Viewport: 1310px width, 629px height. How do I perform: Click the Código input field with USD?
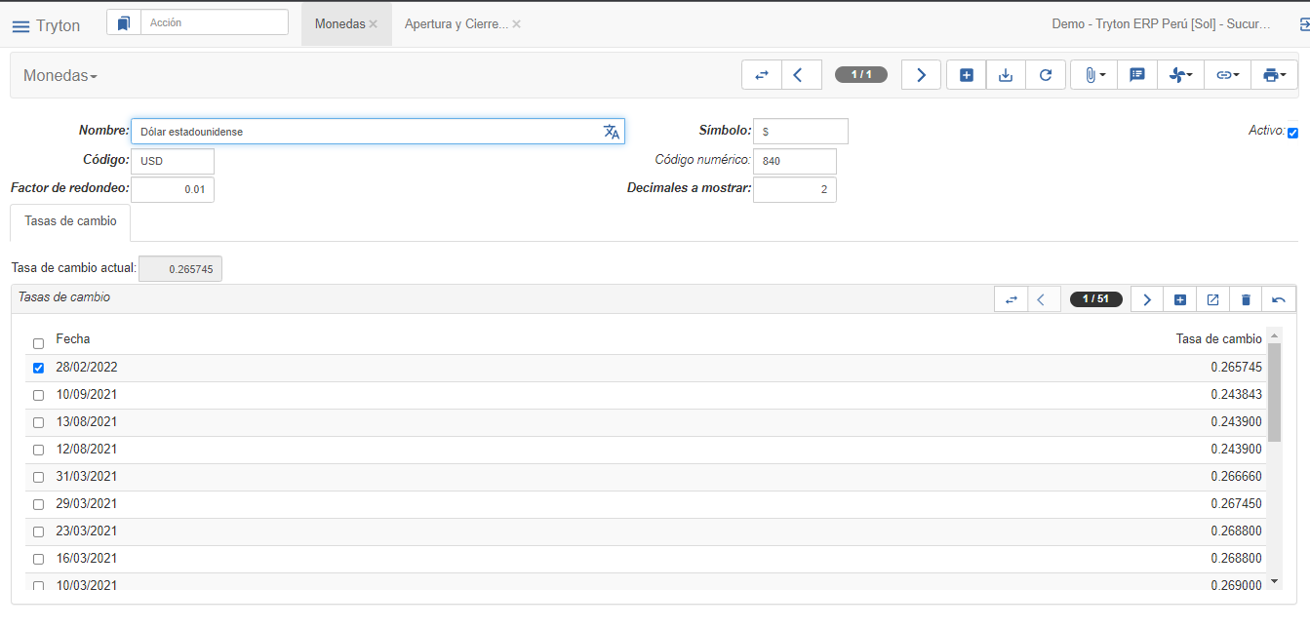point(172,161)
